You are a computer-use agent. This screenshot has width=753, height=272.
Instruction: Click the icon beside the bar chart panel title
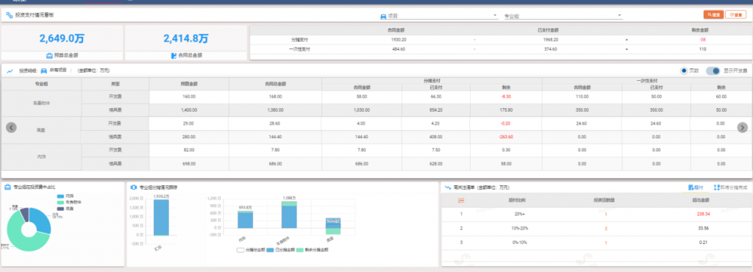click(x=134, y=187)
